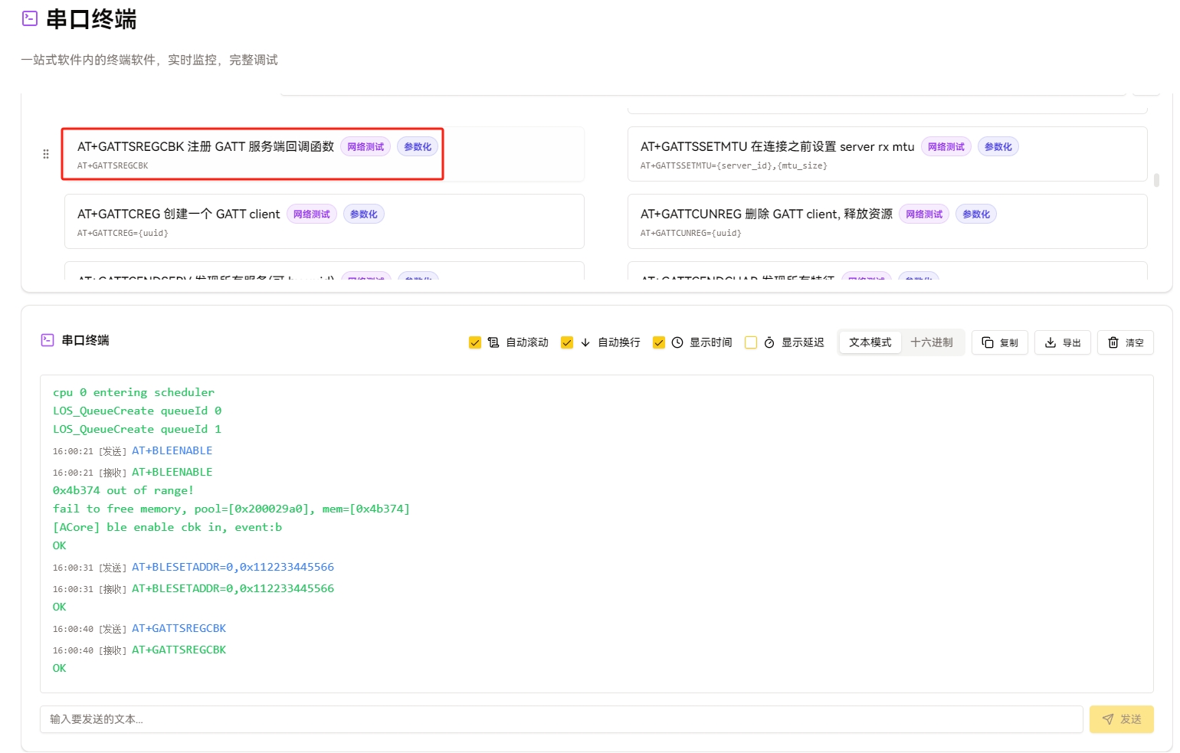Select the AT+GATTSREGCBK 注册 GATT 服务端回调函数 command card

click(x=324, y=154)
